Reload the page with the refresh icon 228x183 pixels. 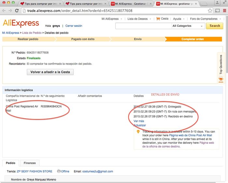pyautogui.click(x=17, y=11)
